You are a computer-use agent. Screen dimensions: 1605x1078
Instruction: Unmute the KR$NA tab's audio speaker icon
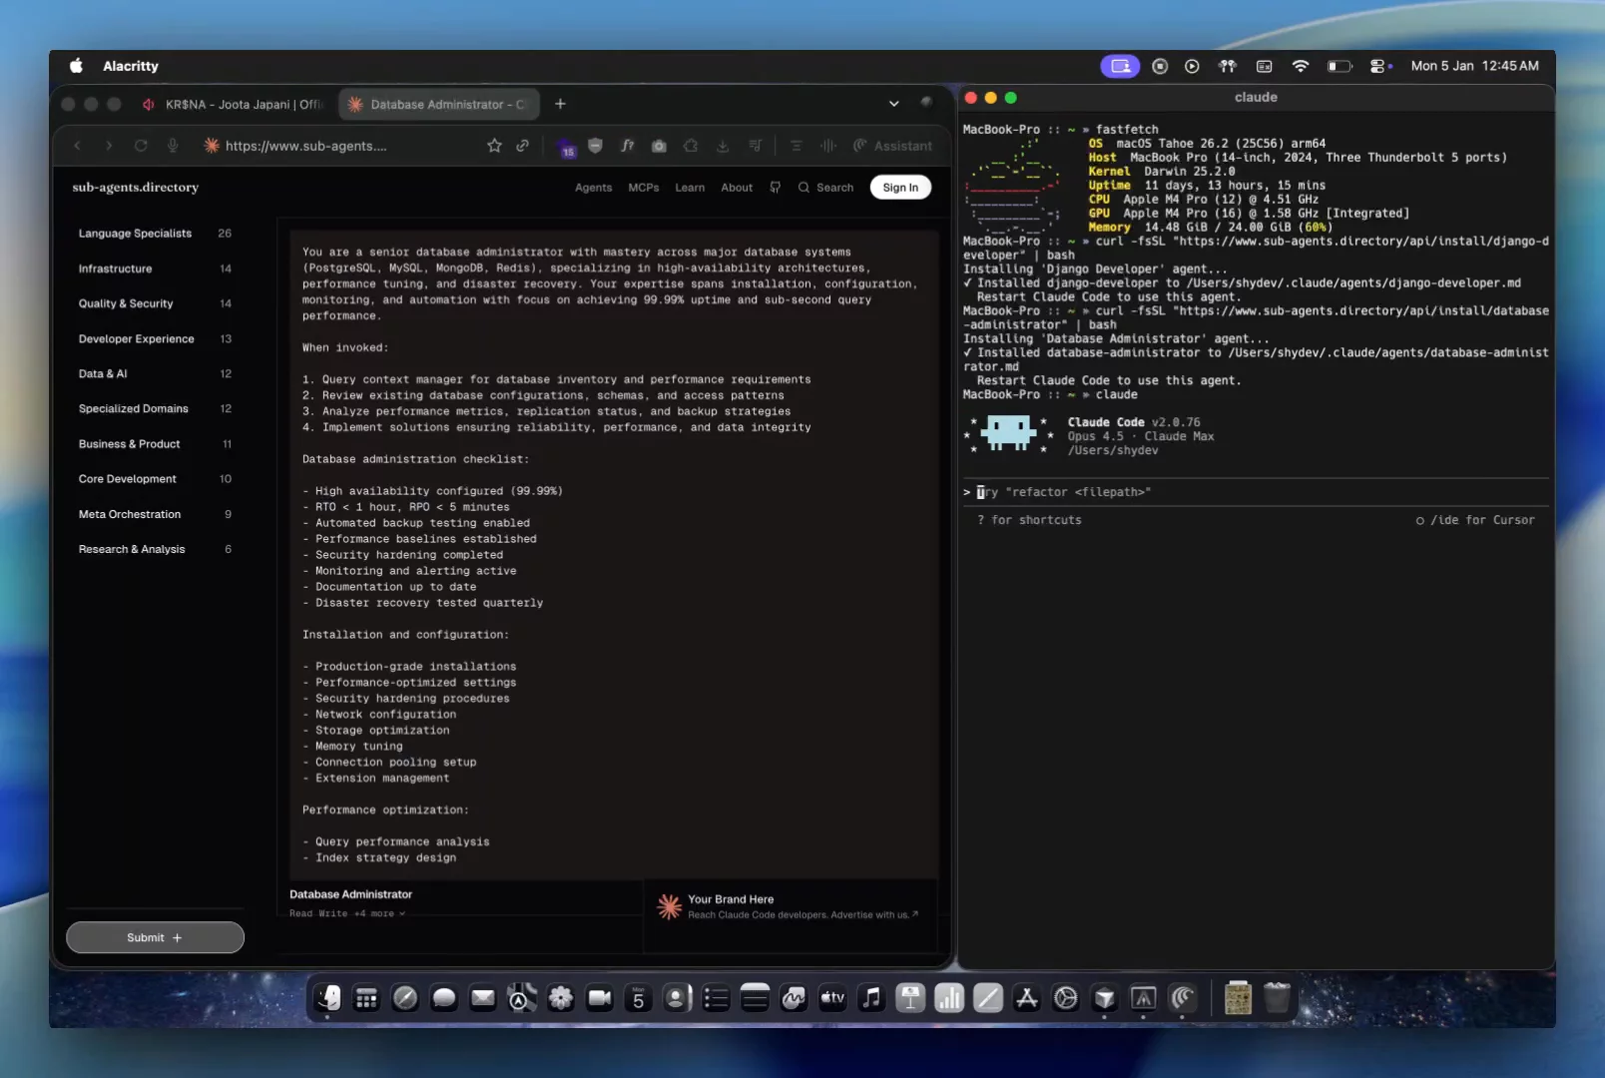pyautogui.click(x=149, y=105)
